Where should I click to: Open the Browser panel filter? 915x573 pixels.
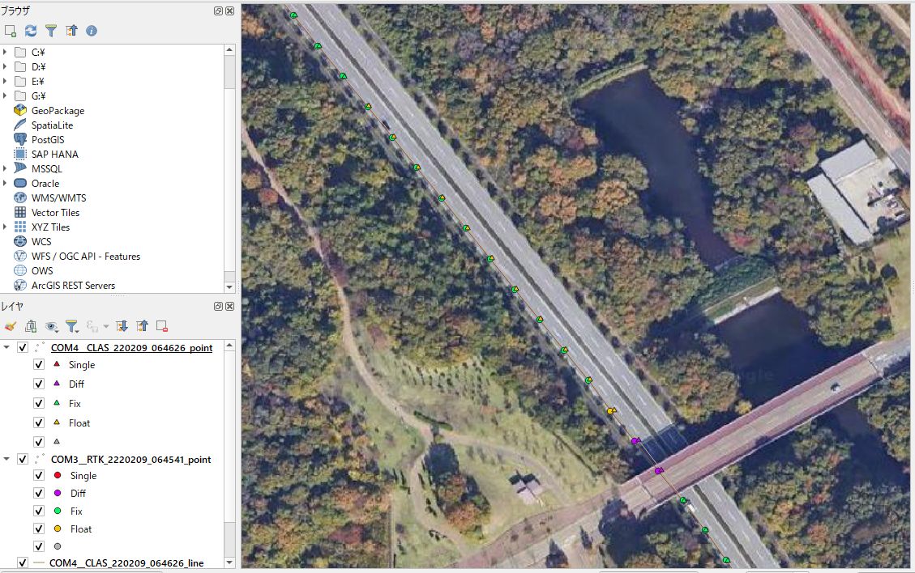pyautogui.click(x=51, y=31)
